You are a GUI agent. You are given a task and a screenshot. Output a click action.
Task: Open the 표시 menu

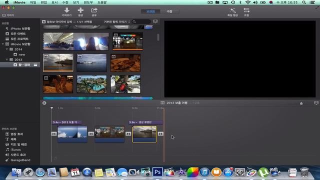coord(54,2)
